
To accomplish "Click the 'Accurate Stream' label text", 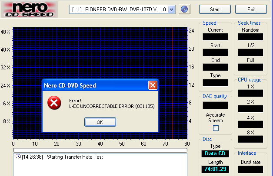I will coord(215,117).
